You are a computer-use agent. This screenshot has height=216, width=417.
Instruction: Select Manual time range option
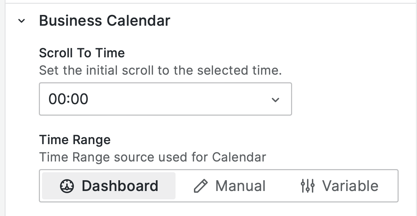[229, 186]
